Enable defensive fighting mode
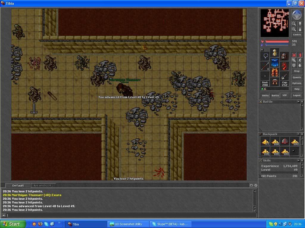The height and width of the screenshot is (228, 305). (294, 66)
